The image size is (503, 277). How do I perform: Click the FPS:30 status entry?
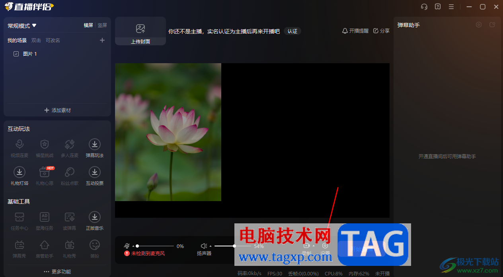[x=275, y=273]
